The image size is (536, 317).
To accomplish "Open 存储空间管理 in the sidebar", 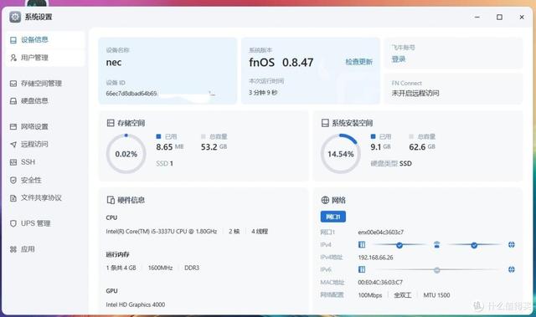I will (x=44, y=84).
